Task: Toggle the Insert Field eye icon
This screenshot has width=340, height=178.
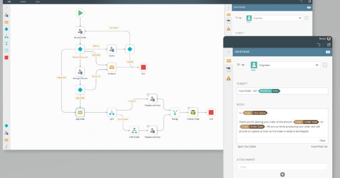Action: point(326,147)
